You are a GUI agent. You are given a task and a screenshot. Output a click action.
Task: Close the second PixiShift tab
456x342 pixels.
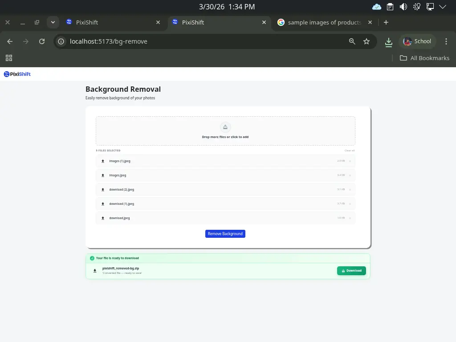click(264, 22)
